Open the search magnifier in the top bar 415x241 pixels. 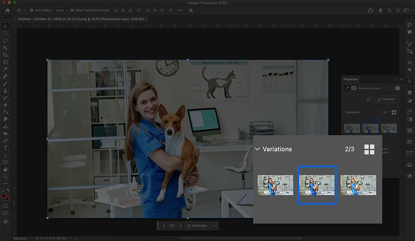(389, 10)
